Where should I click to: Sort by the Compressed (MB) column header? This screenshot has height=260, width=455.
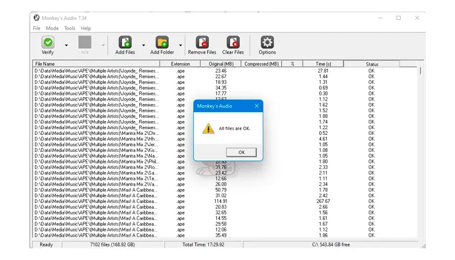(261, 64)
